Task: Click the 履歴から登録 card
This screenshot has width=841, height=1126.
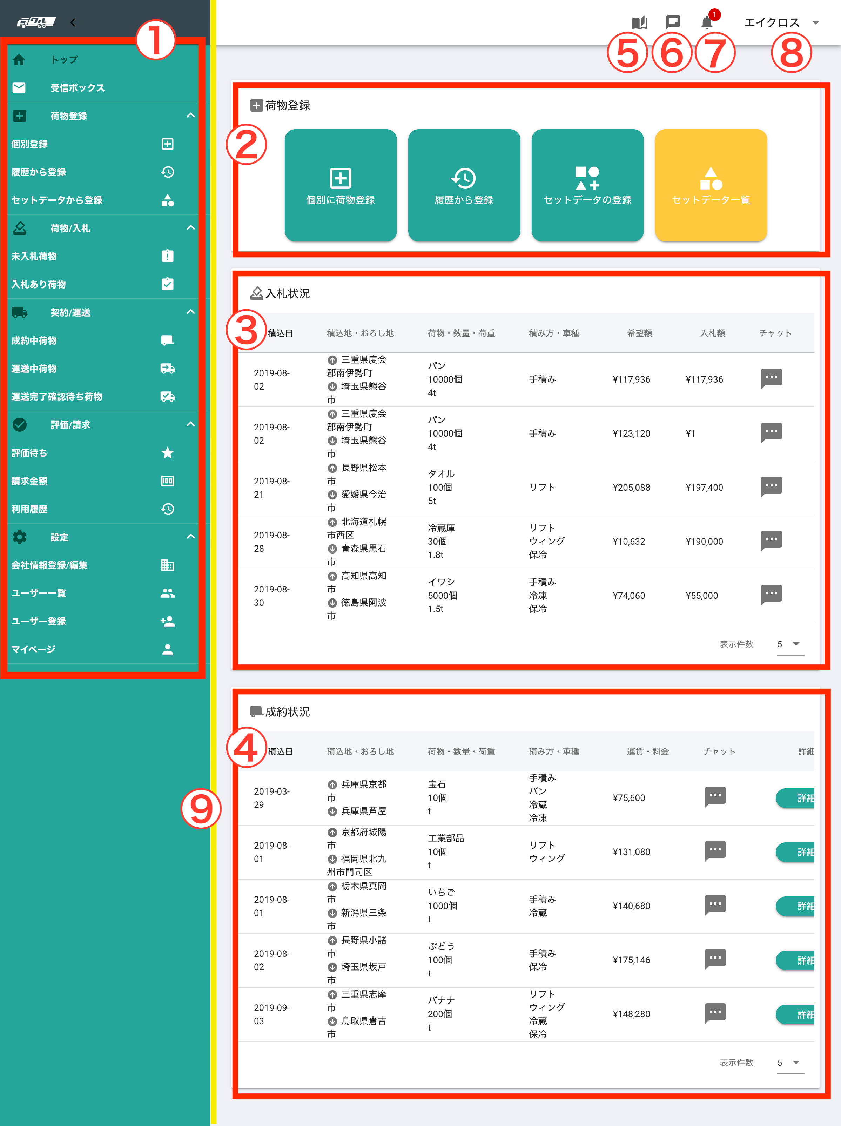Action: tap(464, 185)
